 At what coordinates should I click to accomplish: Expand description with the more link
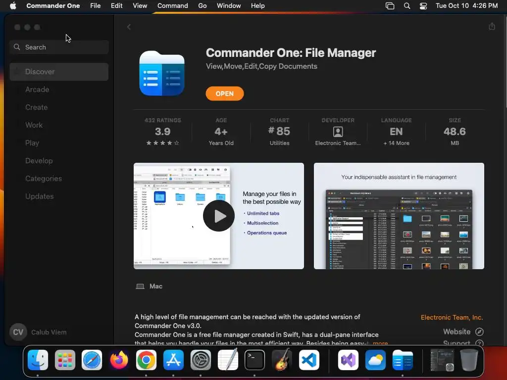point(380,343)
